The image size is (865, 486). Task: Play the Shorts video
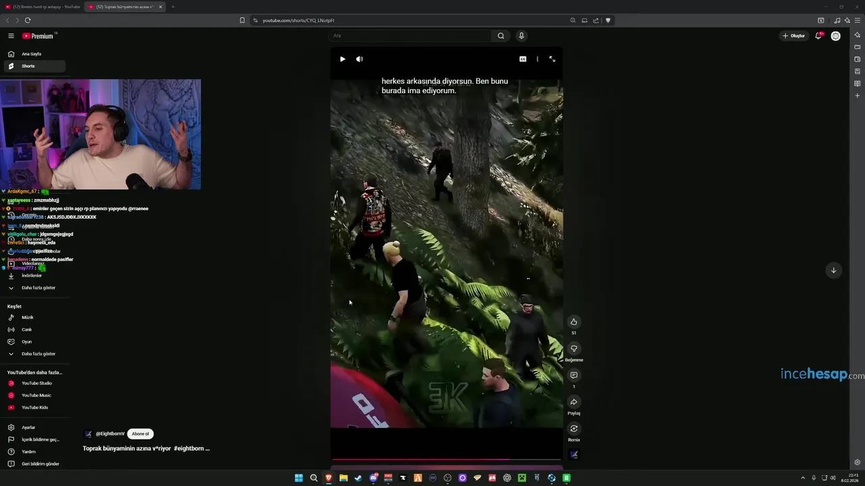pos(343,59)
